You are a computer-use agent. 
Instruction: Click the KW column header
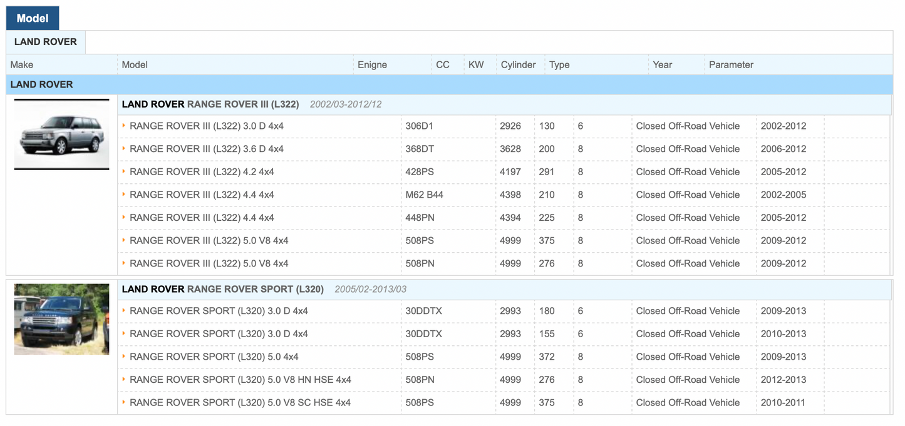coord(476,64)
